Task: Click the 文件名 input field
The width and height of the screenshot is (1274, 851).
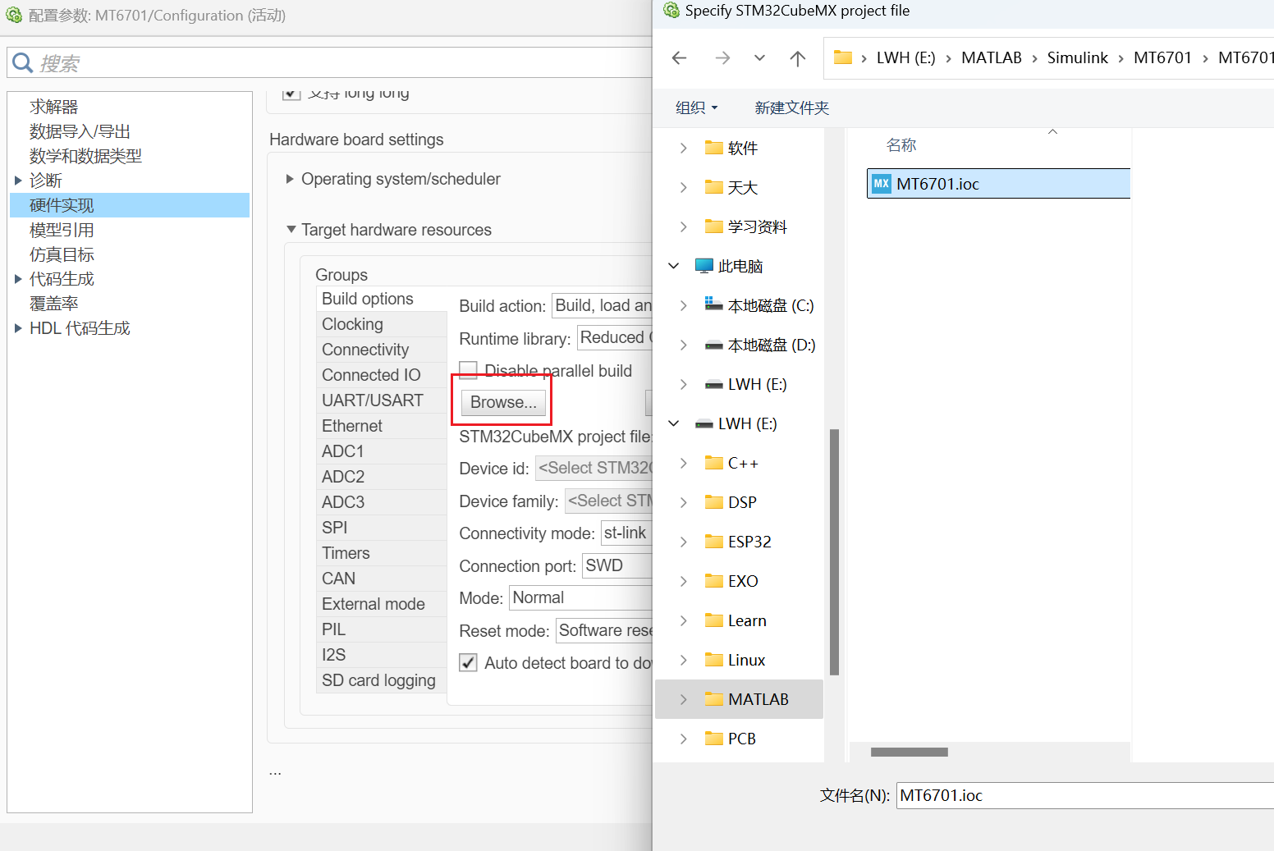Action: [1085, 795]
